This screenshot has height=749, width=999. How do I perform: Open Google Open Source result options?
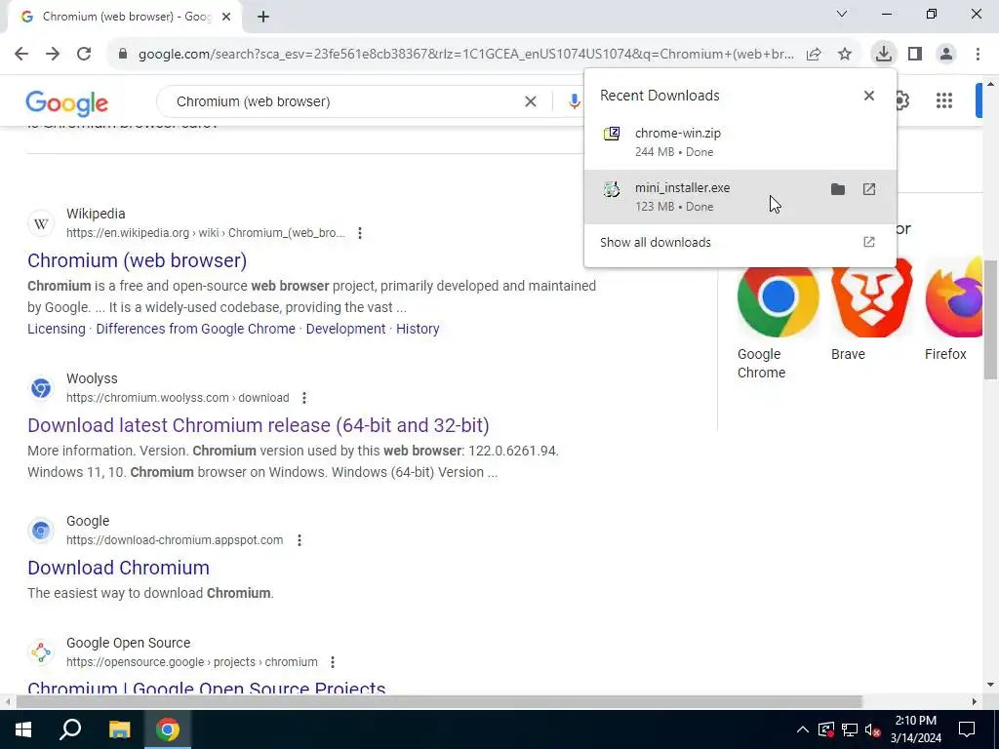(333, 662)
